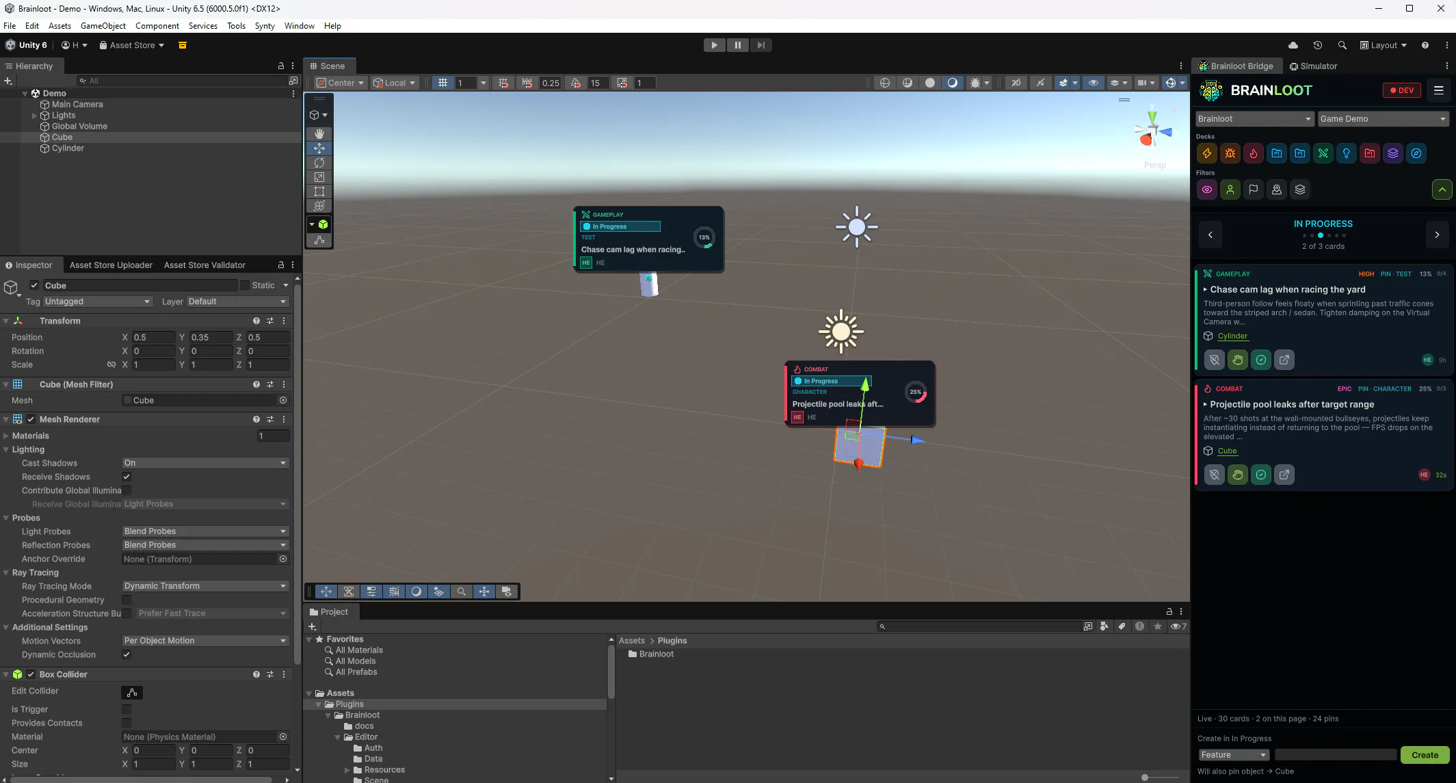The width and height of the screenshot is (1456, 783).
Task: Toggle the eye visibility filter in Brainloot
Action: click(x=1207, y=189)
